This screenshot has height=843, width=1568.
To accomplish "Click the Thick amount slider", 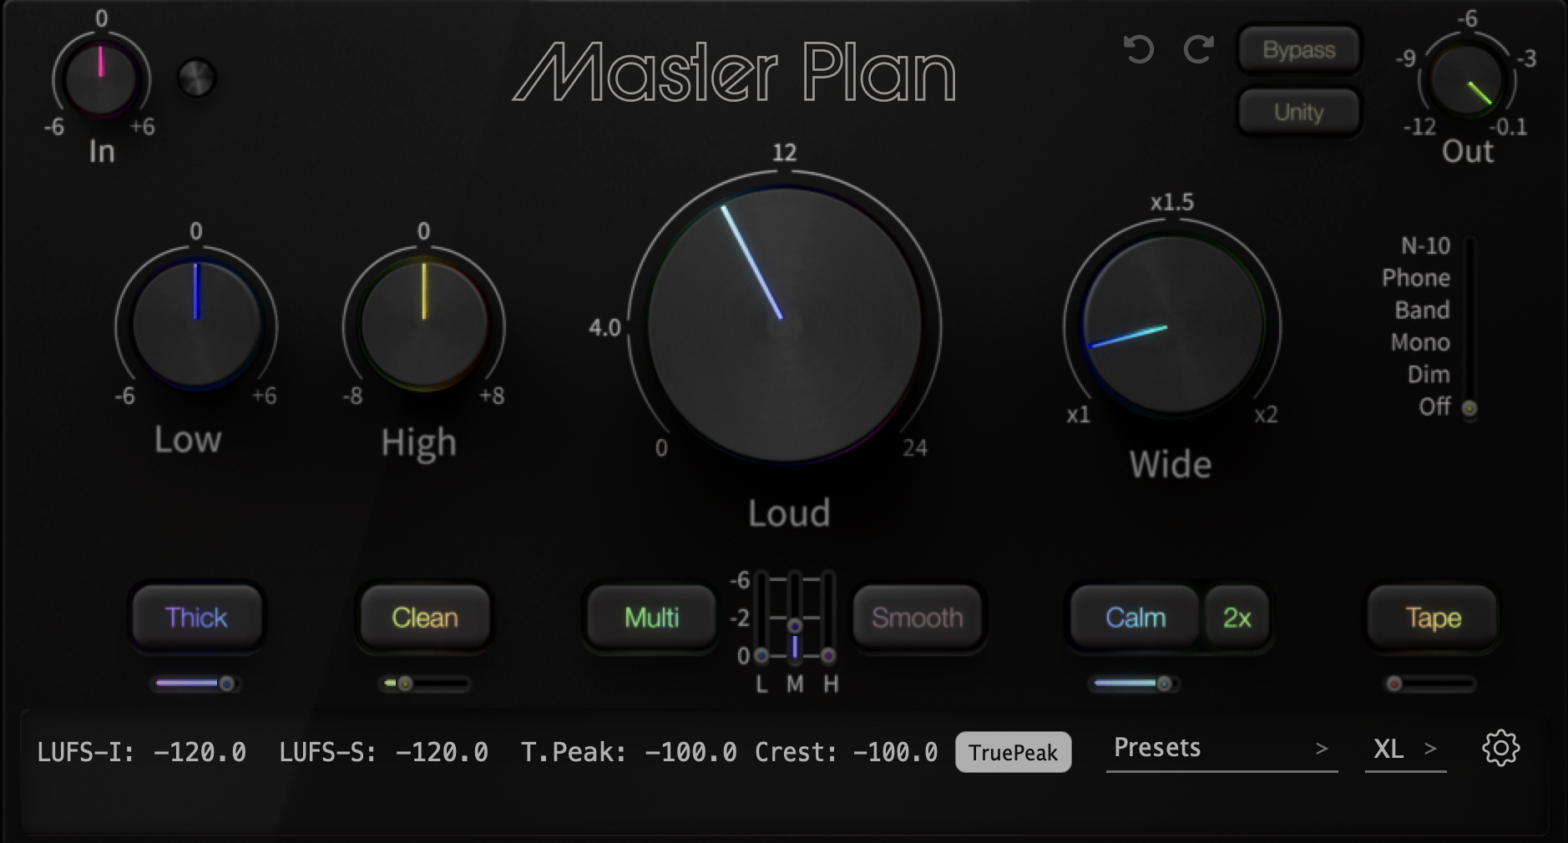I will pyautogui.click(x=195, y=684).
